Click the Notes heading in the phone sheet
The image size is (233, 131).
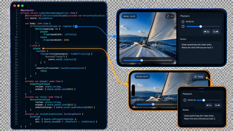pyautogui.click(x=186, y=110)
